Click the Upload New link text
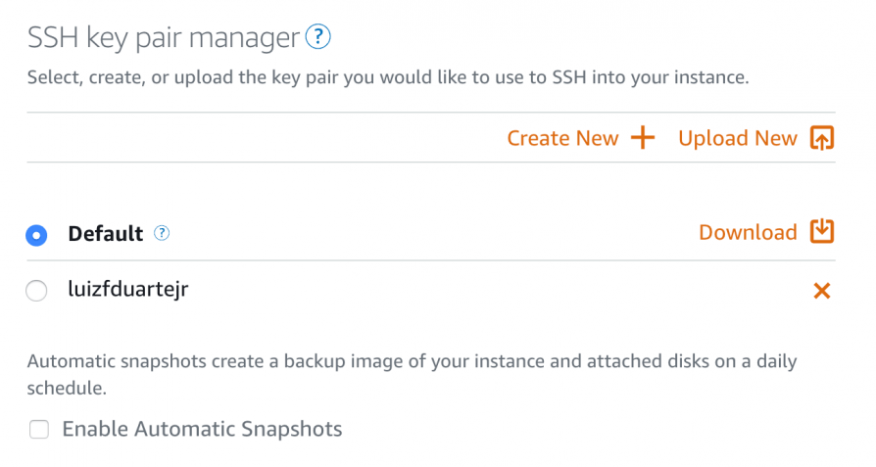Screen dimensions: 876x467 [x=738, y=138]
